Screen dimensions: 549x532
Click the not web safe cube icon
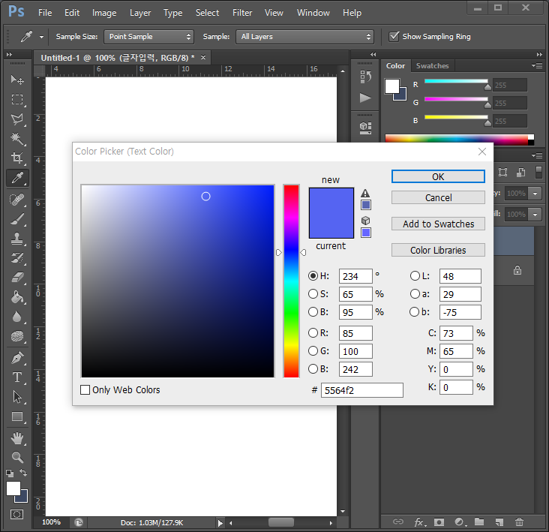point(365,221)
